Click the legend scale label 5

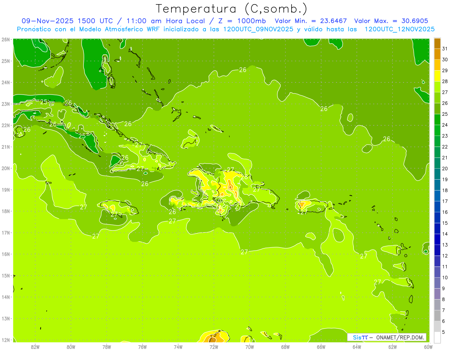click(444, 332)
